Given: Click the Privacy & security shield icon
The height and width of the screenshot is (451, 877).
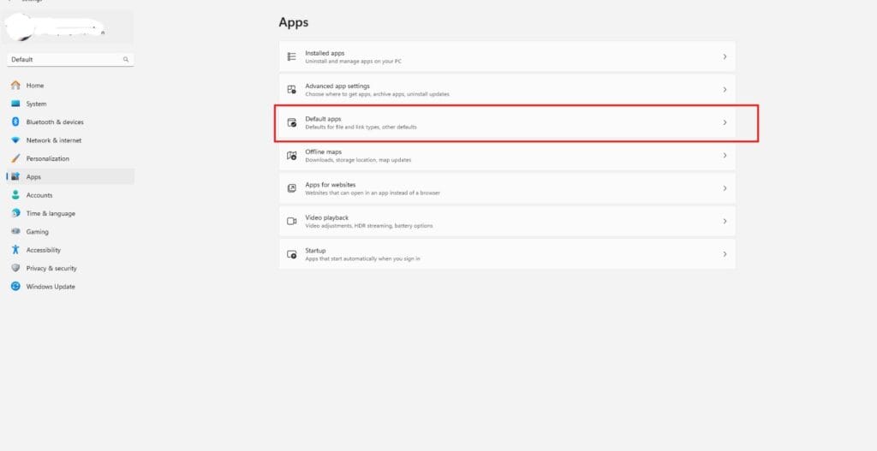Looking at the screenshot, I should tap(15, 268).
